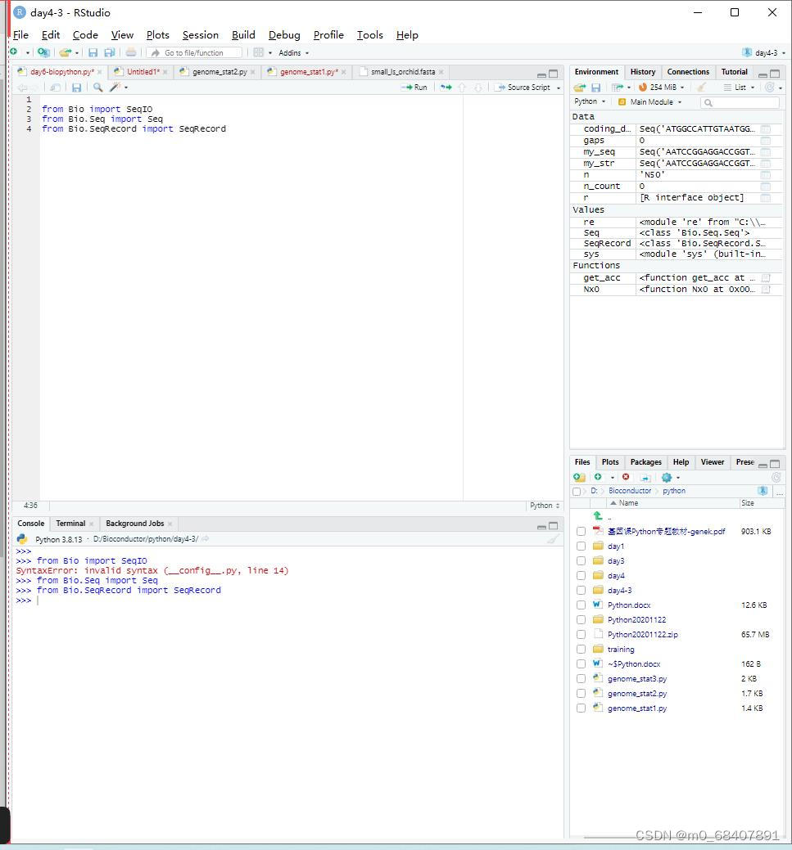This screenshot has height=850, width=792.
Task: Open the Addins dropdown
Action: pyautogui.click(x=293, y=52)
